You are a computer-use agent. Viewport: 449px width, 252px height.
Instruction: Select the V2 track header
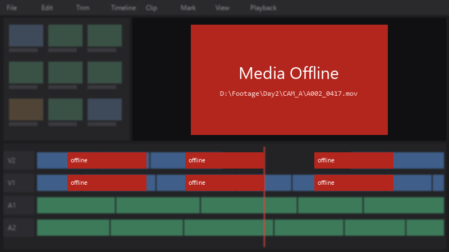(19, 161)
